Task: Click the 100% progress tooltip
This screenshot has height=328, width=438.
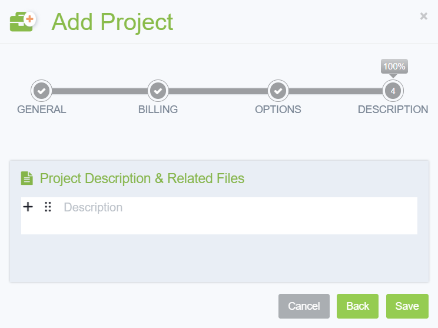Action: tap(394, 67)
